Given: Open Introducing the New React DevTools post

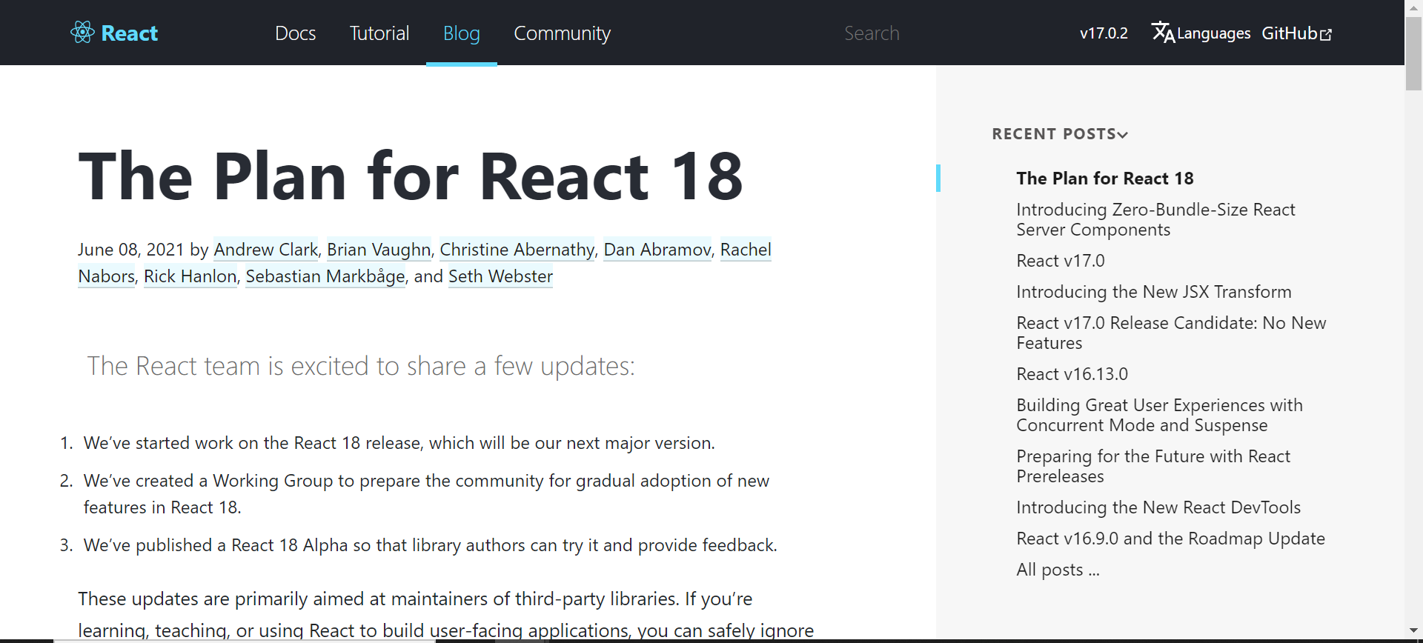Looking at the screenshot, I should (1158, 507).
